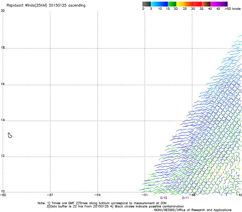Click the latitude label '14'
The image size is (242, 212).
[x=3, y=120]
